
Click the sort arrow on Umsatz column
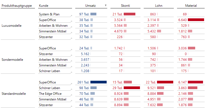[x=106, y=5]
